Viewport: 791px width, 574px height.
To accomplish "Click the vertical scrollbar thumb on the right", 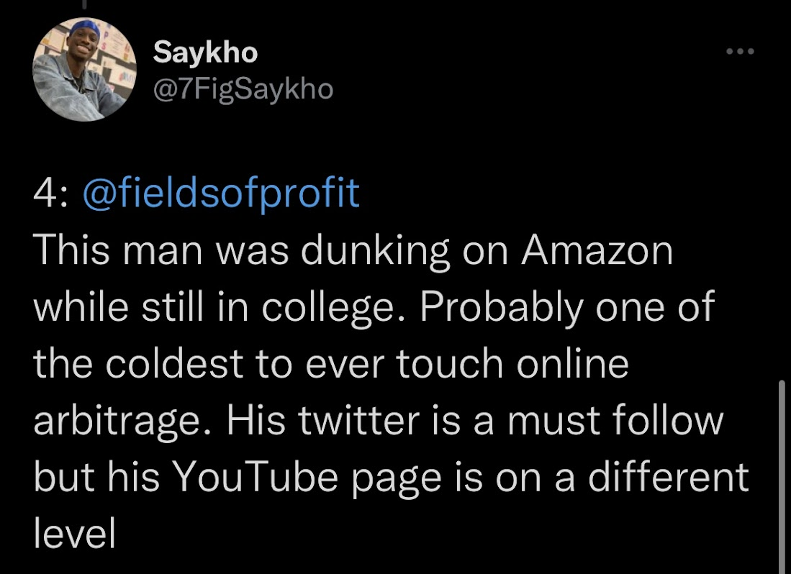I will (782, 476).
